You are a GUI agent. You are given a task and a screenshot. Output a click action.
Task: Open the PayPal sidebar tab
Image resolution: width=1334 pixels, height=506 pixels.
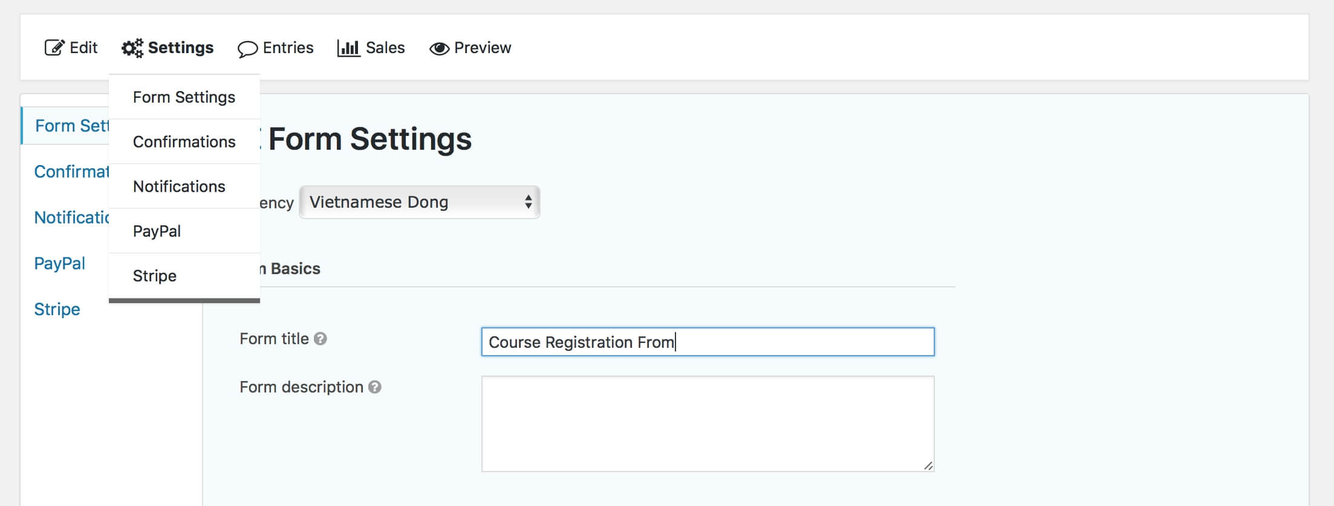coord(59,263)
